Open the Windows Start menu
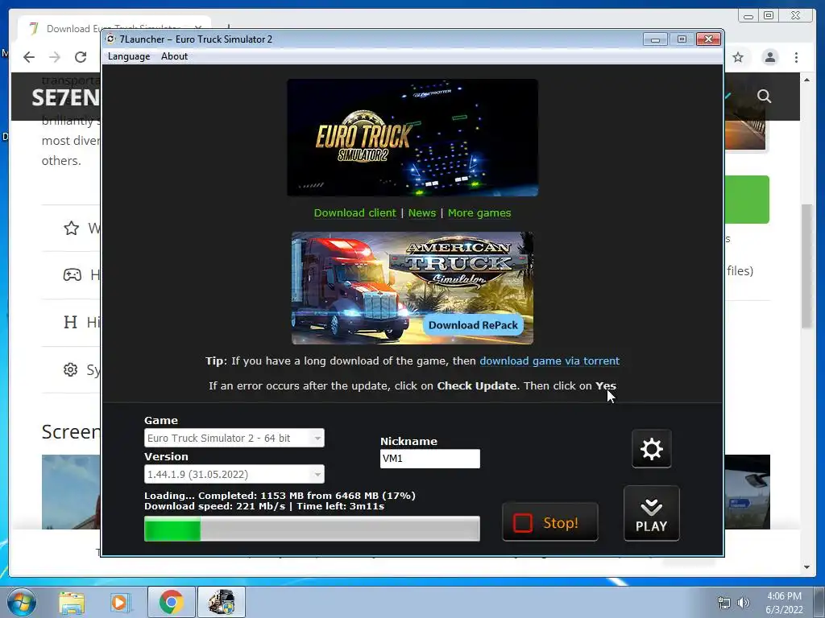Image resolution: width=825 pixels, height=618 pixels. pos(22,602)
